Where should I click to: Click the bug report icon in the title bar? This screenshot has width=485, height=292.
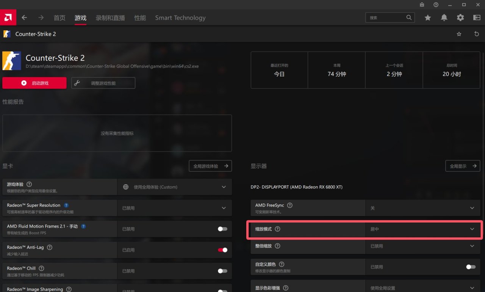pyautogui.click(x=422, y=5)
